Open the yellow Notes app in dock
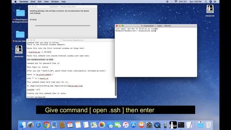The height and width of the screenshot is (130, 231). 78,125
